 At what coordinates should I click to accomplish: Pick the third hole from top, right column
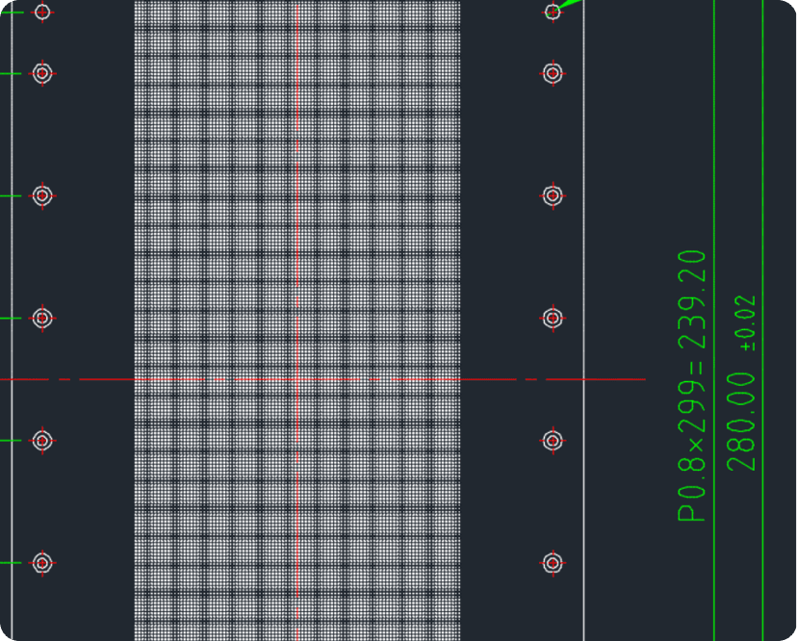click(553, 195)
